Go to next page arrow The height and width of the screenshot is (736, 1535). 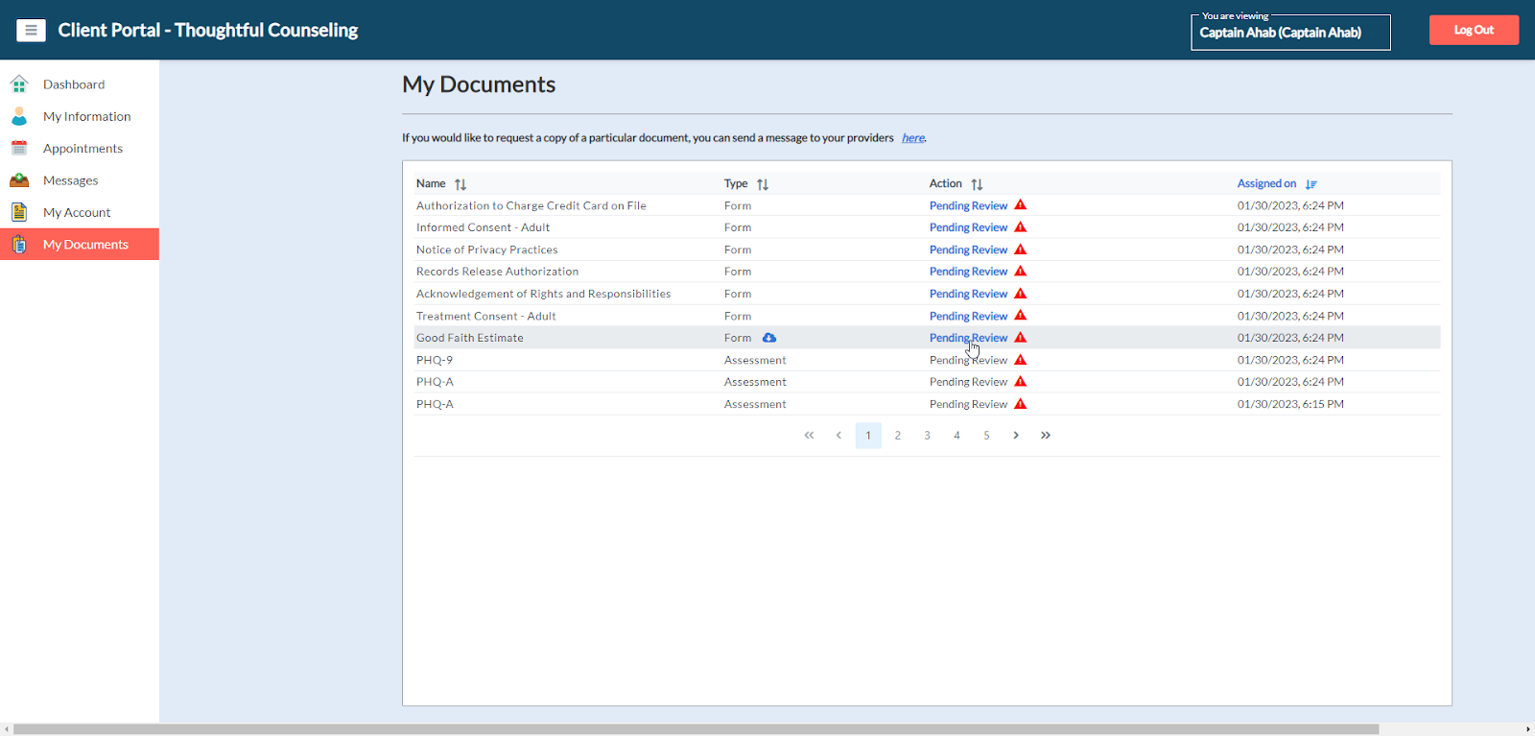pos(1016,436)
